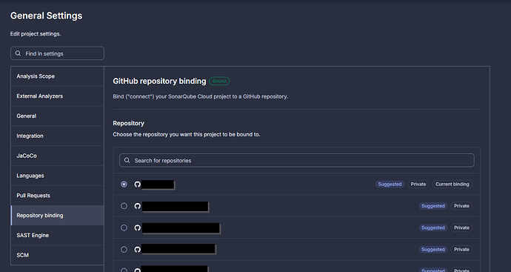The width and height of the screenshot is (511, 272).
Task: Focus the Find in settings field
Action: coord(57,53)
